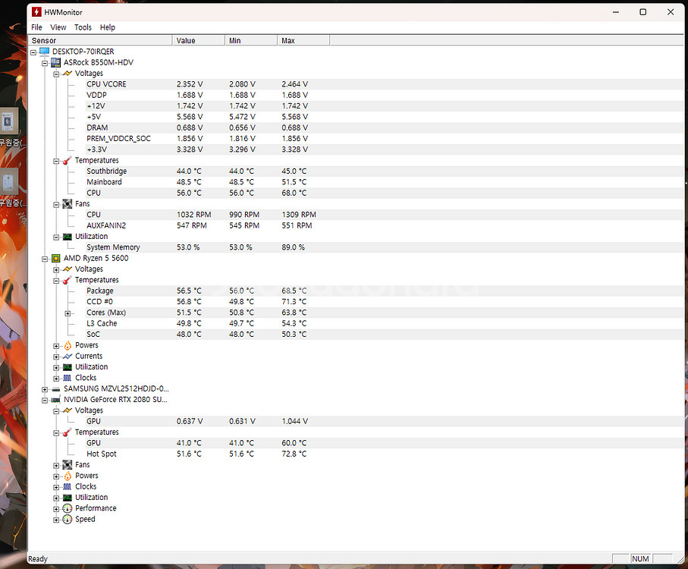Select the Package temperature row

pyautogui.click(x=385, y=291)
